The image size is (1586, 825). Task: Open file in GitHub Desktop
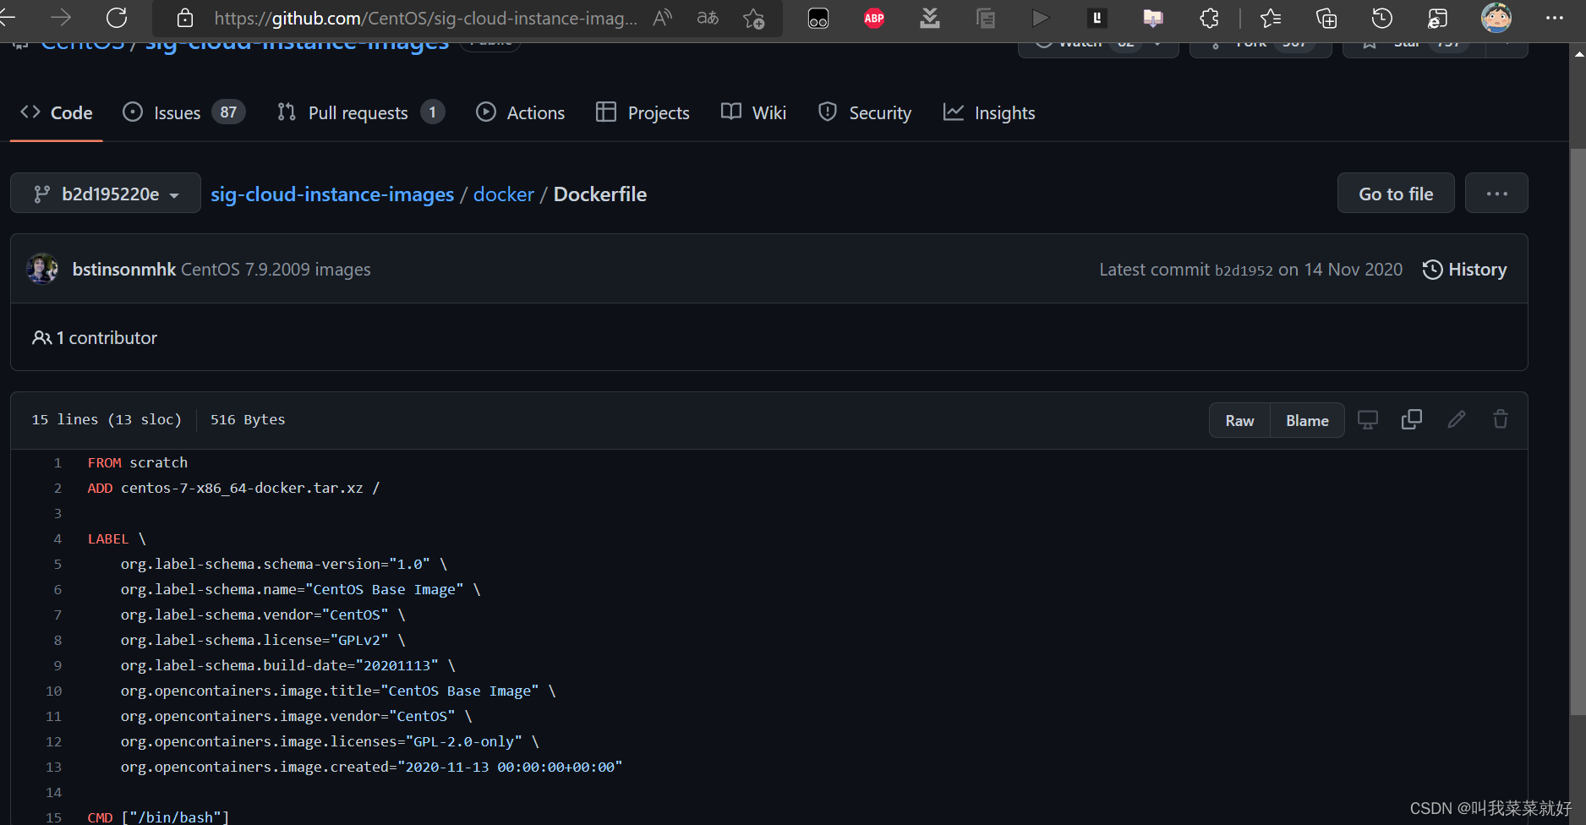click(x=1368, y=419)
